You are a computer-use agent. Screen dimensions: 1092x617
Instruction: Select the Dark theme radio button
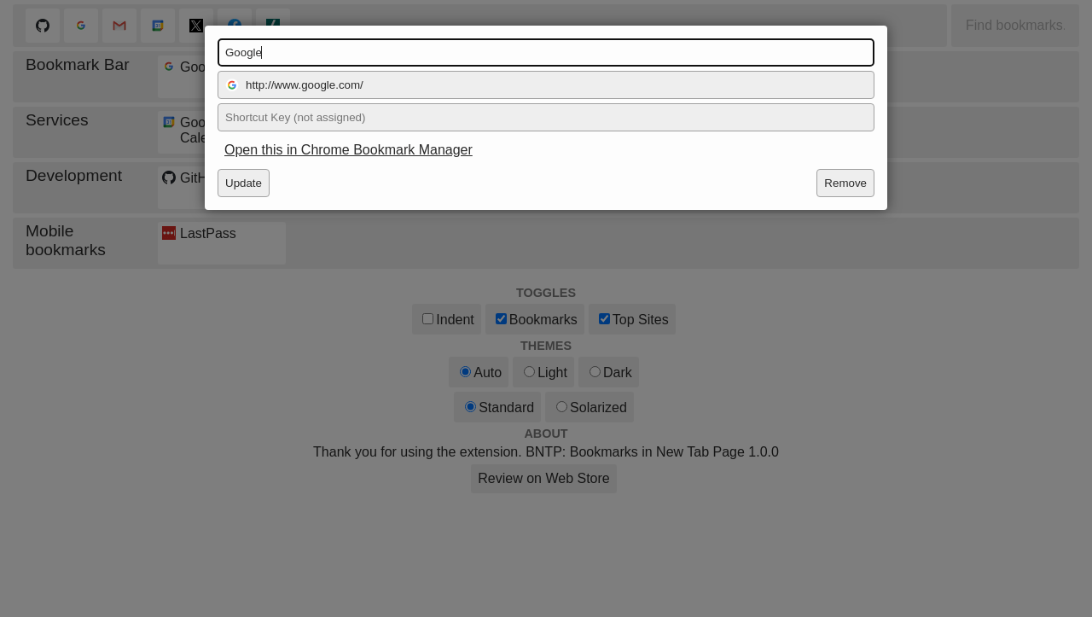coord(595,371)
